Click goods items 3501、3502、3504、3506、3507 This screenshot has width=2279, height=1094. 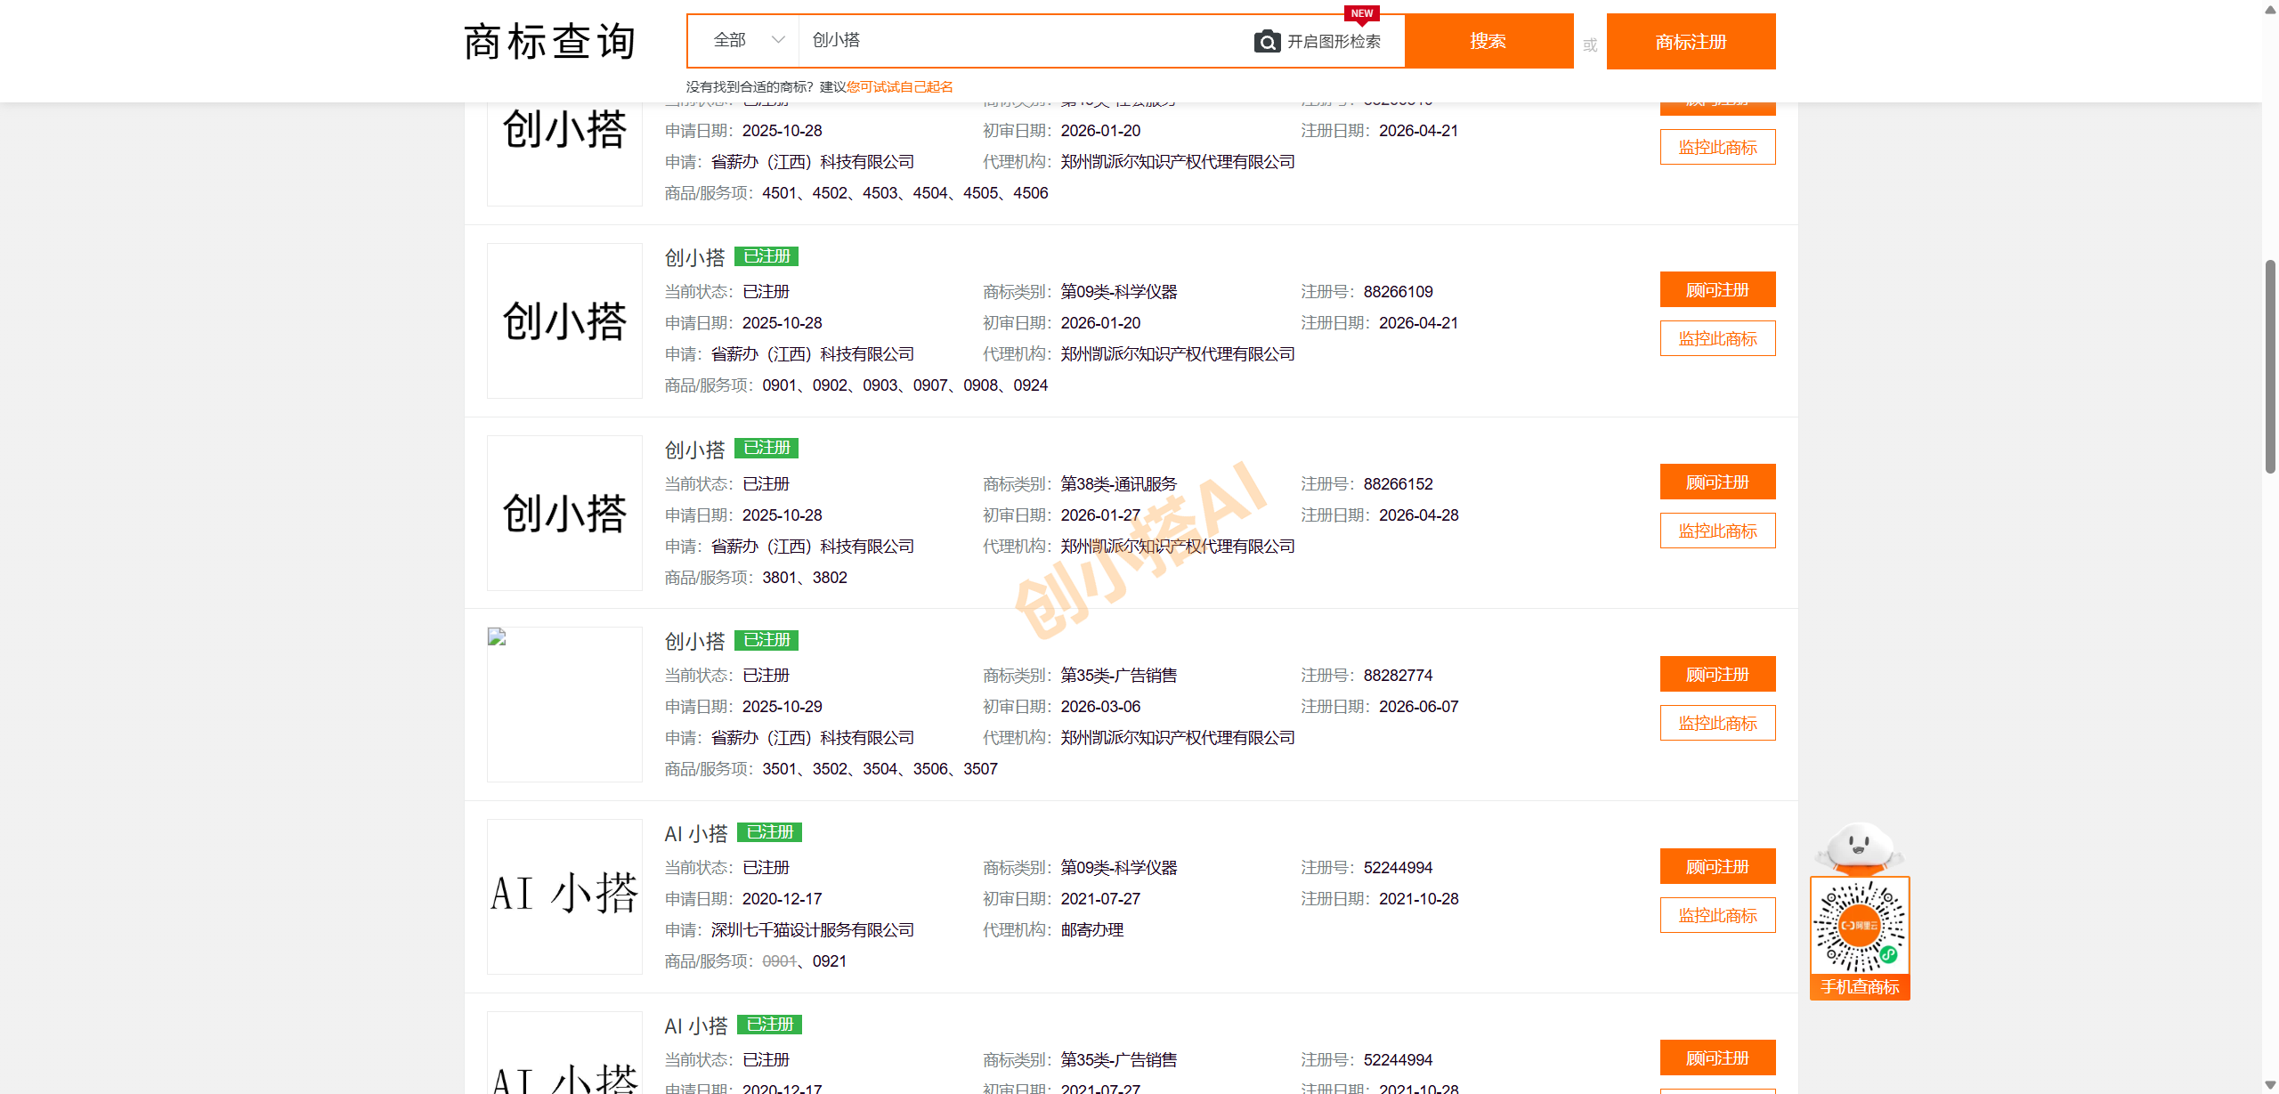pos(880,769)
